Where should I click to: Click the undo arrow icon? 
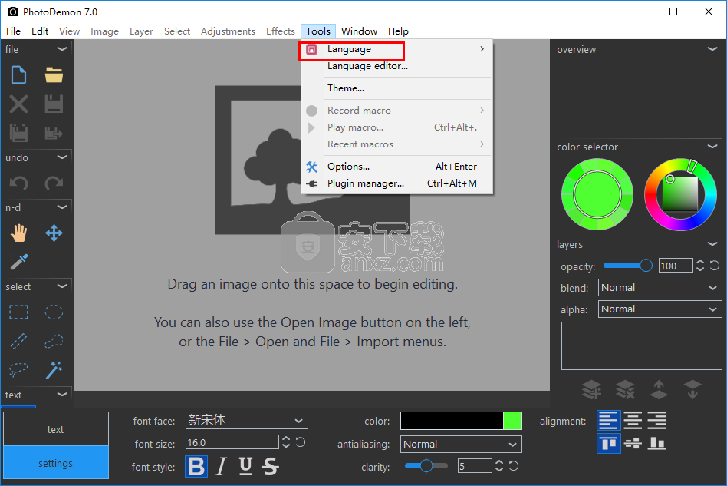point(18,183)
